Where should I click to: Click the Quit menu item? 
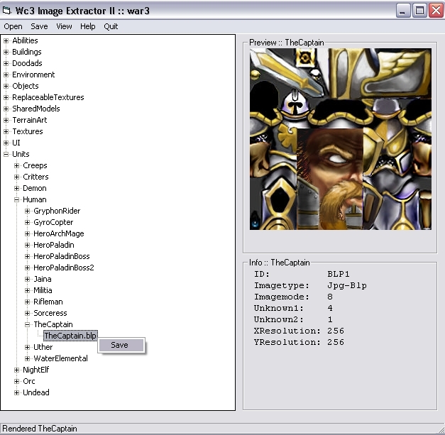point(111,26)
